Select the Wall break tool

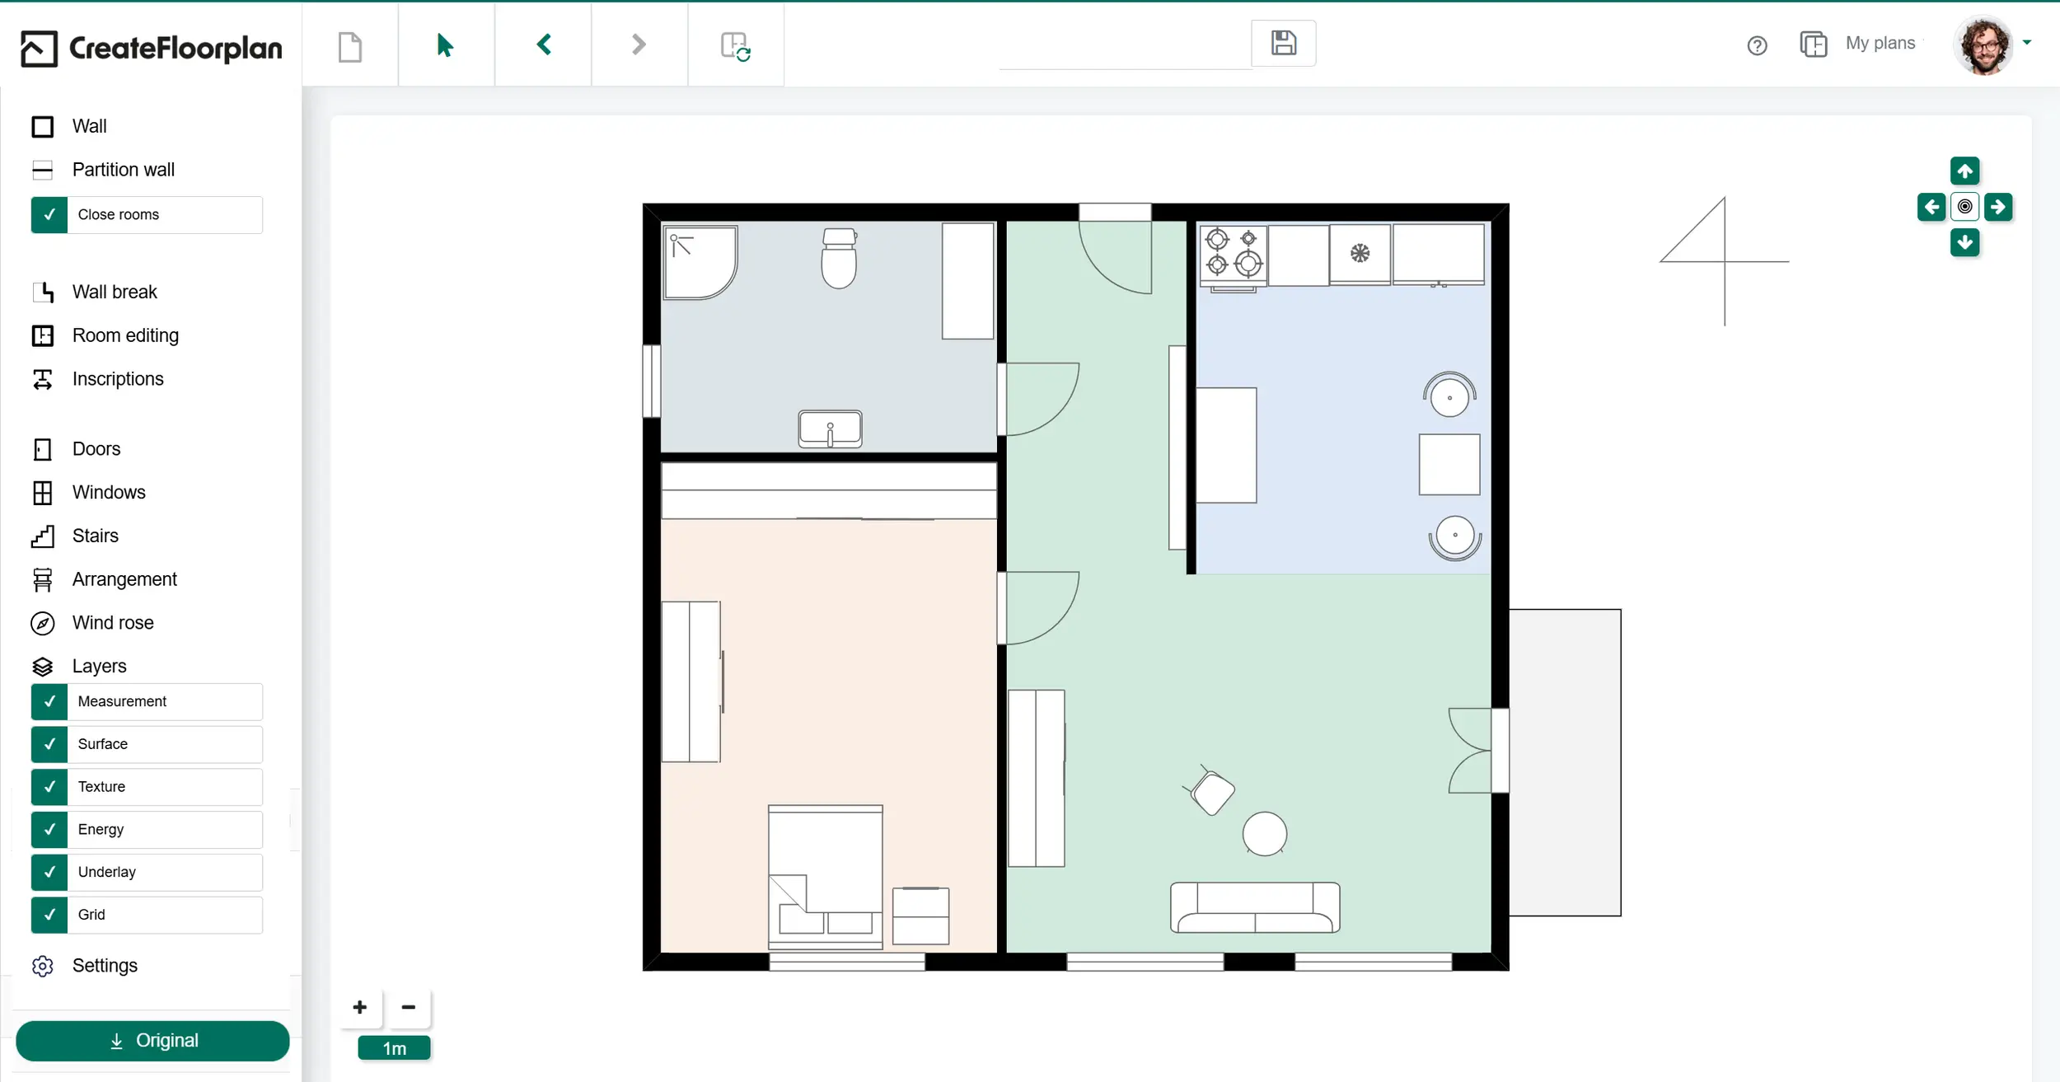(114, 292)
